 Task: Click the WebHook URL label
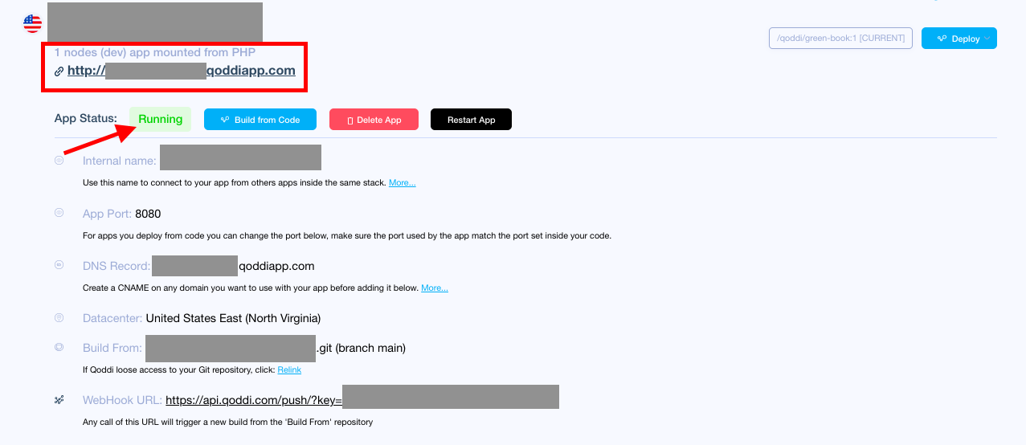pos(122,400)
